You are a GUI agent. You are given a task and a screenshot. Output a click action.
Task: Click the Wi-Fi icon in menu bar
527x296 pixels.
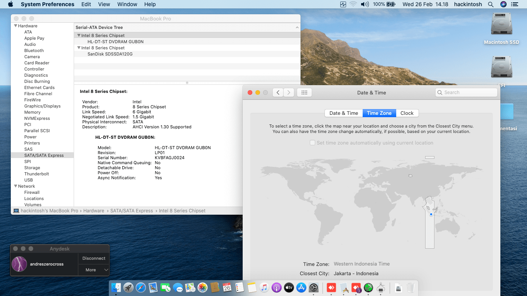353,4
